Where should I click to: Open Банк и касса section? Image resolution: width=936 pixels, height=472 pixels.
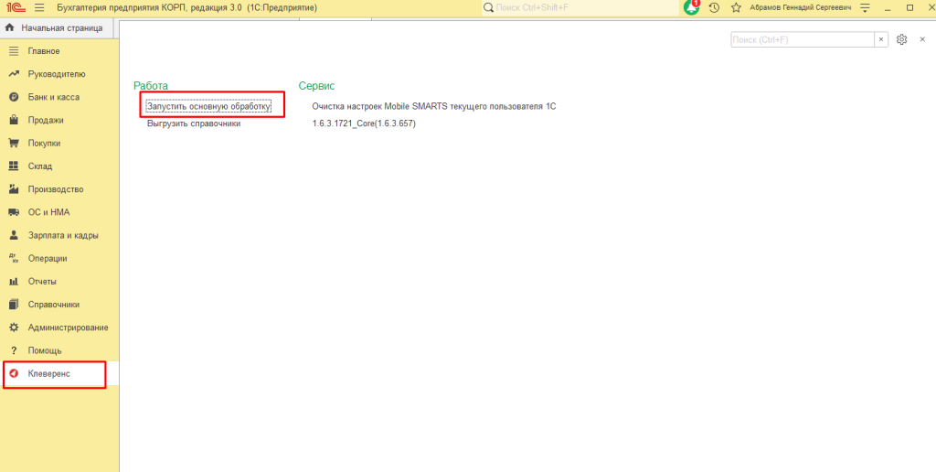click(x=53, y=97)
